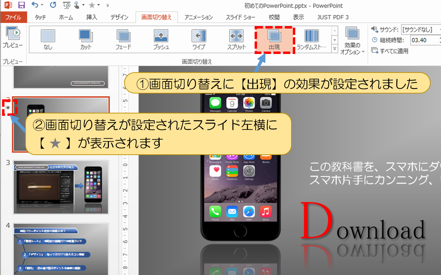Click the この教科書を、スマホに text line
The height and width of the screenshot is (275, 441).
(x=375, y=167)
